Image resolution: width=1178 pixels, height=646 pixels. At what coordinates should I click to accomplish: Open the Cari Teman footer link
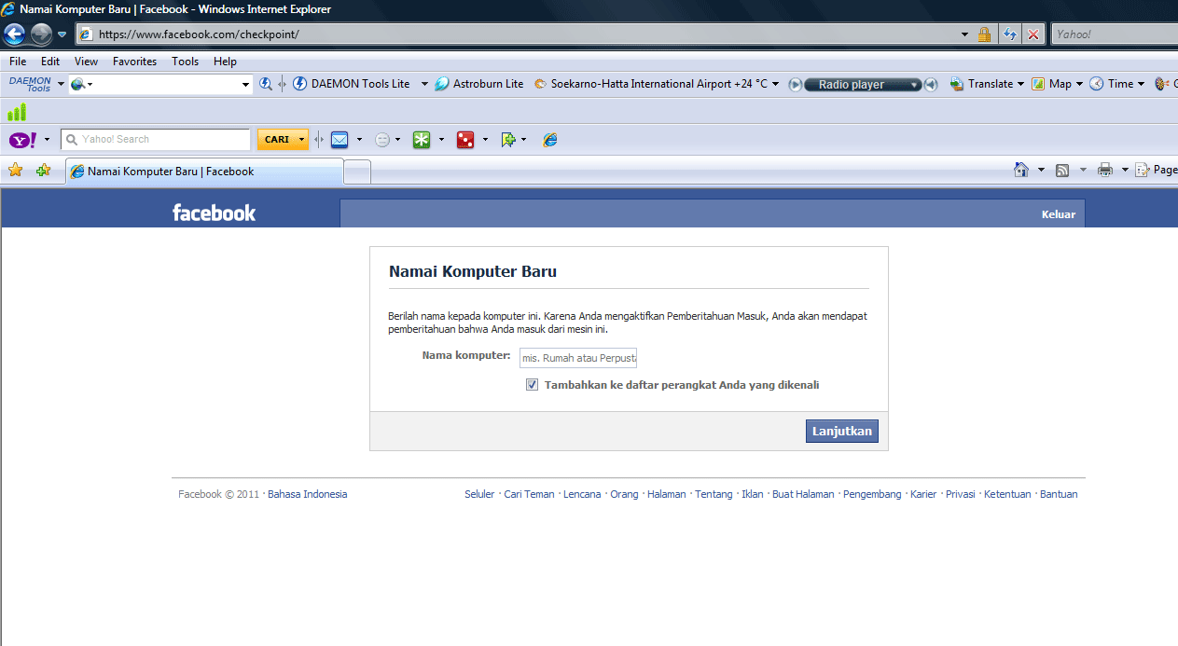(529, 494)
